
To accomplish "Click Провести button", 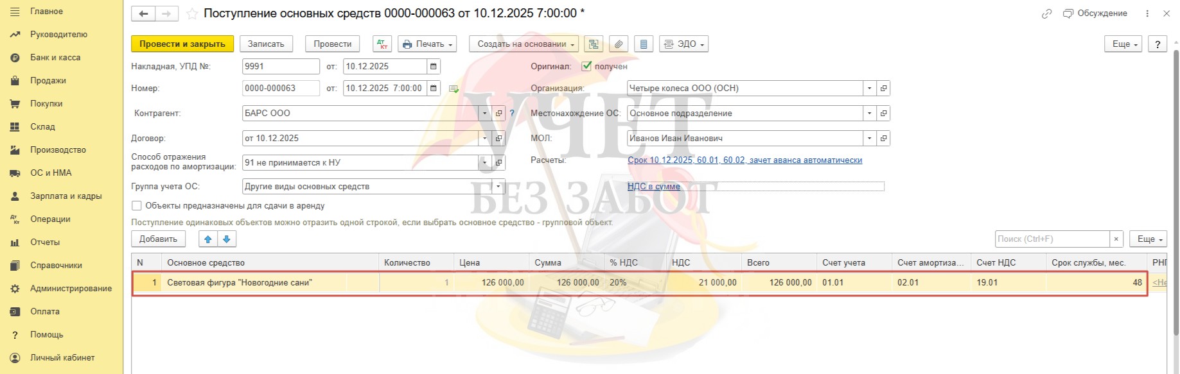I will [333, 44].
